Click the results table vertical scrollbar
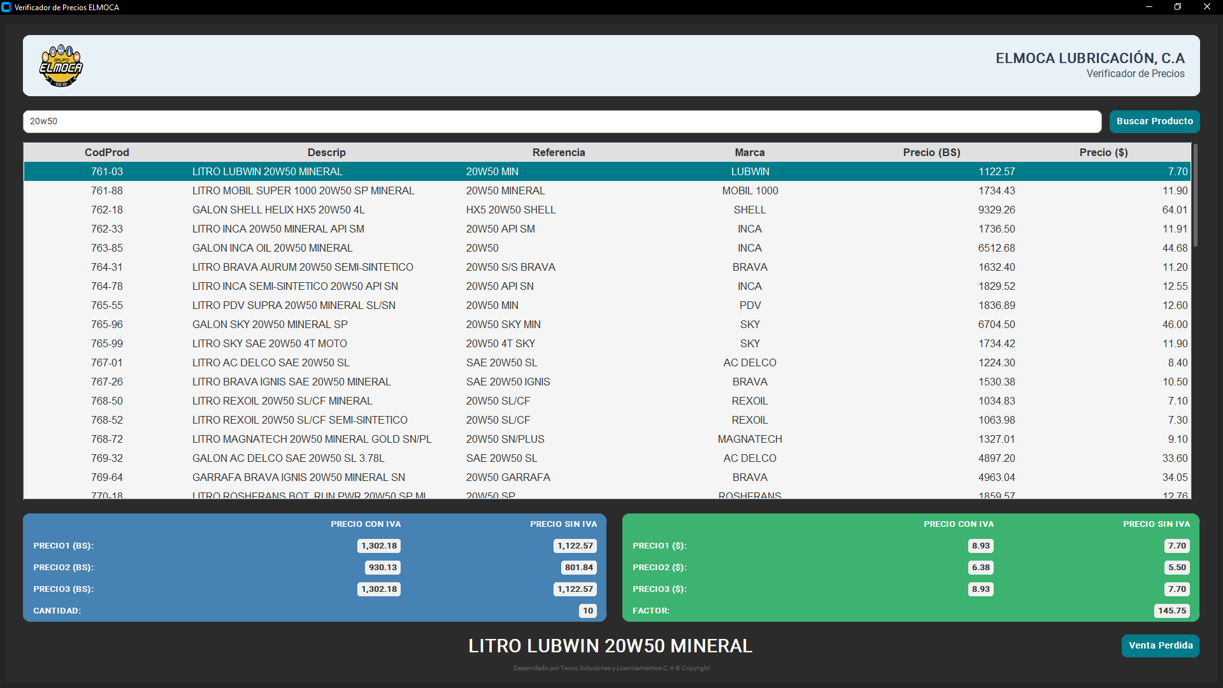1223x688 pixels. pos(1195,196)
